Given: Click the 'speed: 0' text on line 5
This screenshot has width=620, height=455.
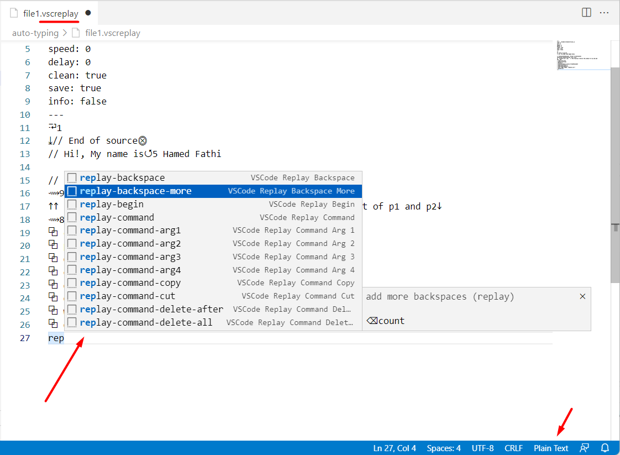Looking at the screenshot, I should point(70,49).
